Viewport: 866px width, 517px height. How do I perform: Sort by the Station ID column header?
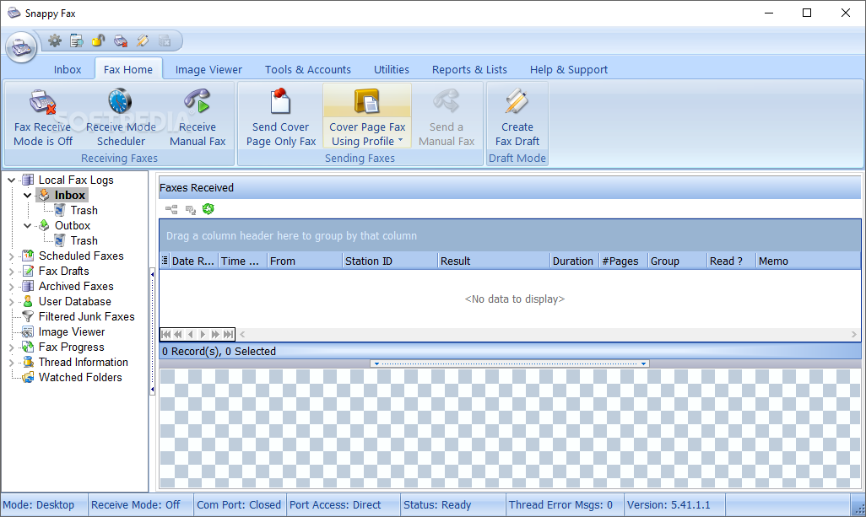389,261
